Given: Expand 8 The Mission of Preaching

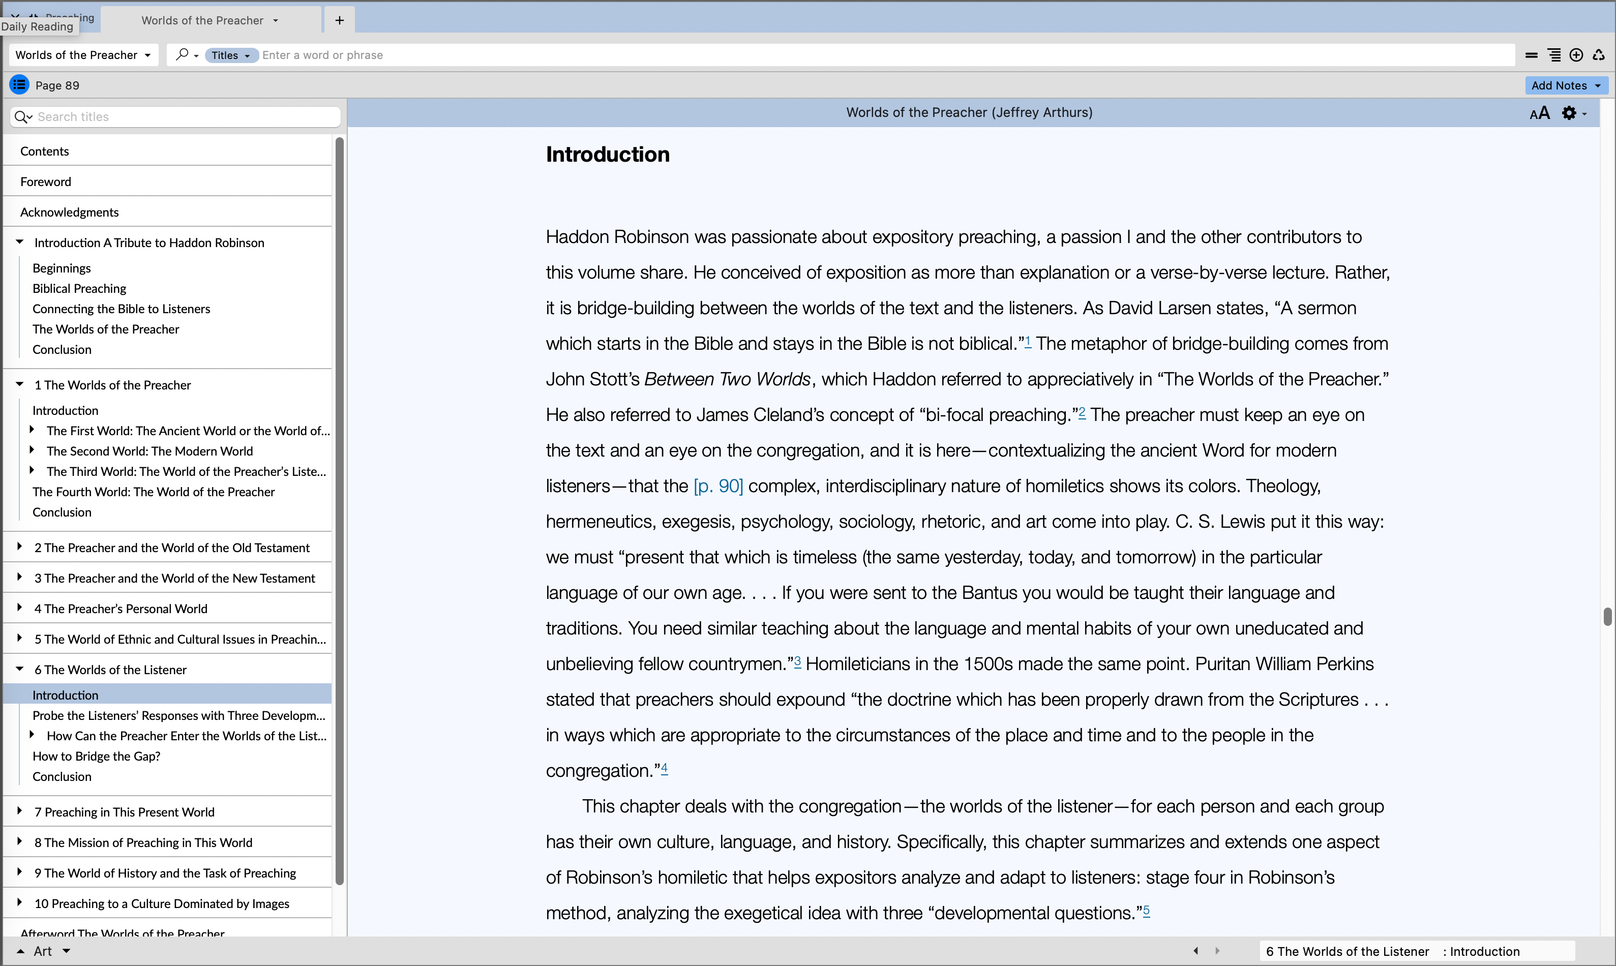Looking at the screenshot, I should [19, 841].
